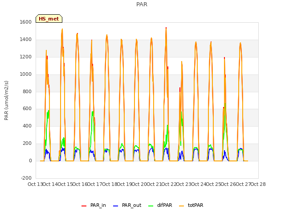Viewport: 285px width, 214px height.
Task: Click the Oct 28 x-axis label
Action: 258,184
